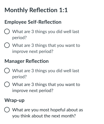Click 'you think about the next month?' line
Viewport: 104px width, 124px height.
pos(44,116)
